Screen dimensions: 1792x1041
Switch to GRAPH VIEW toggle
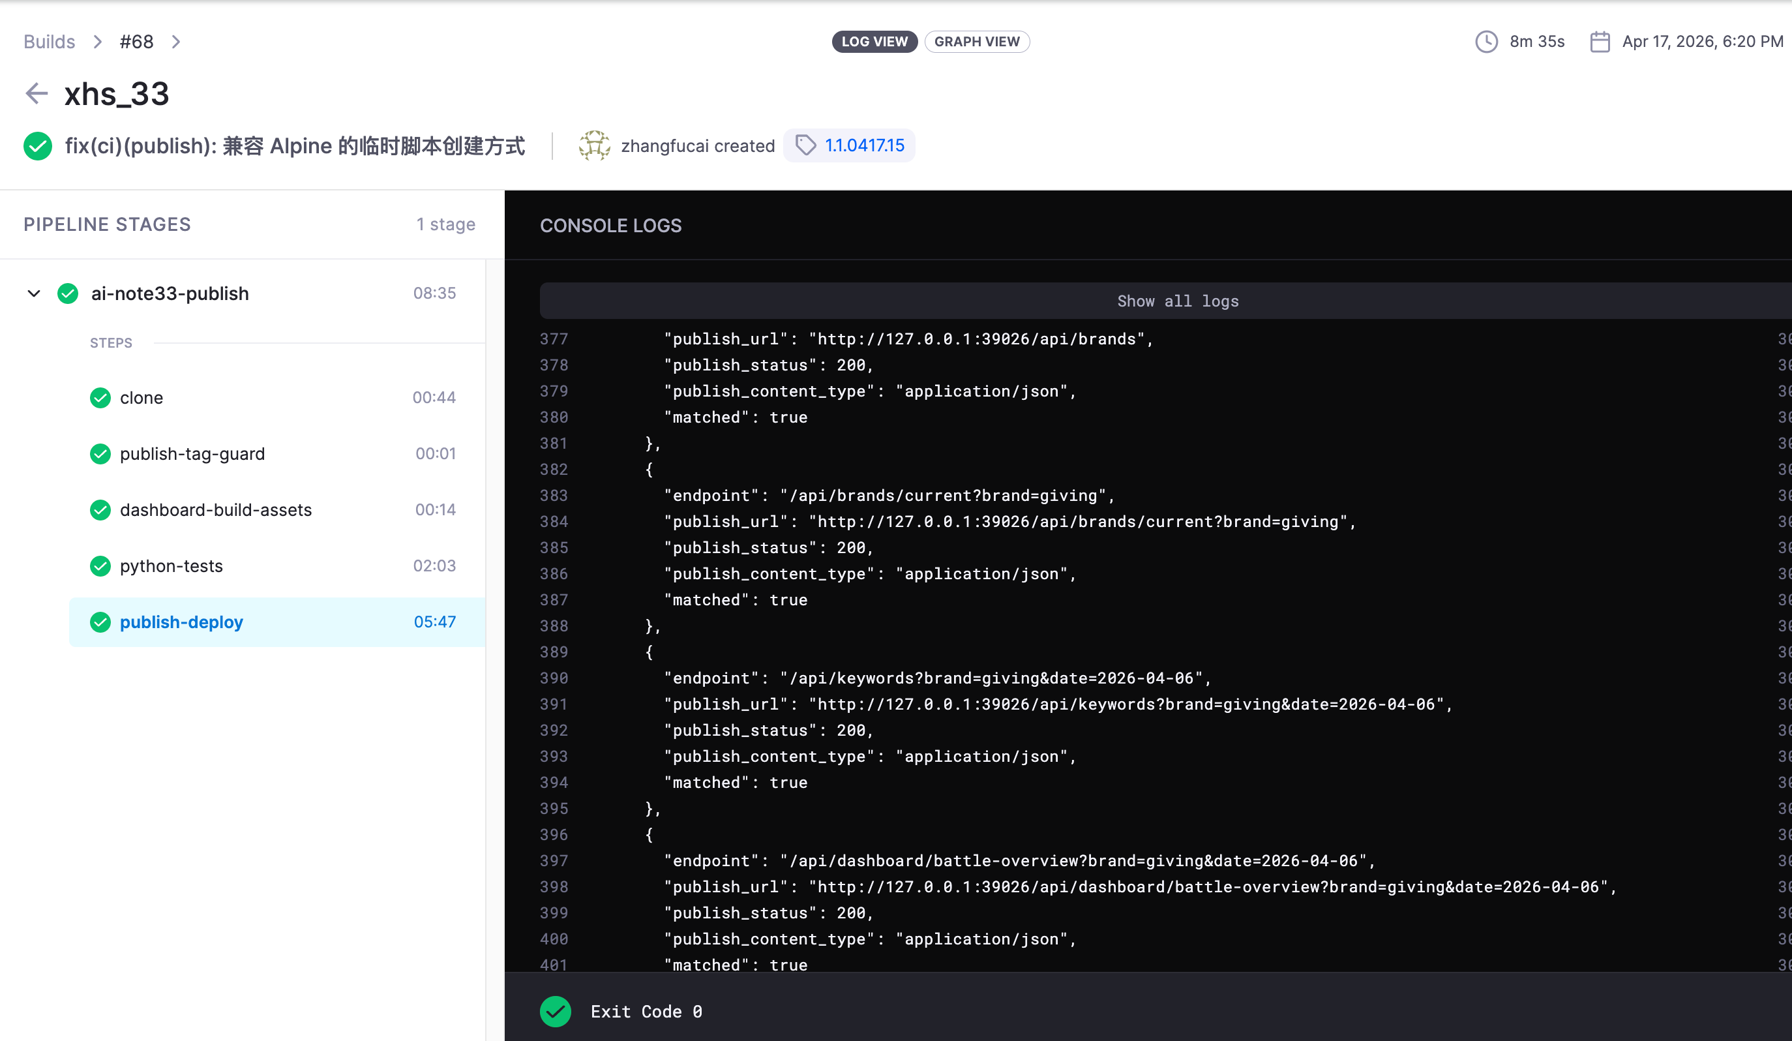coord(976,41)
